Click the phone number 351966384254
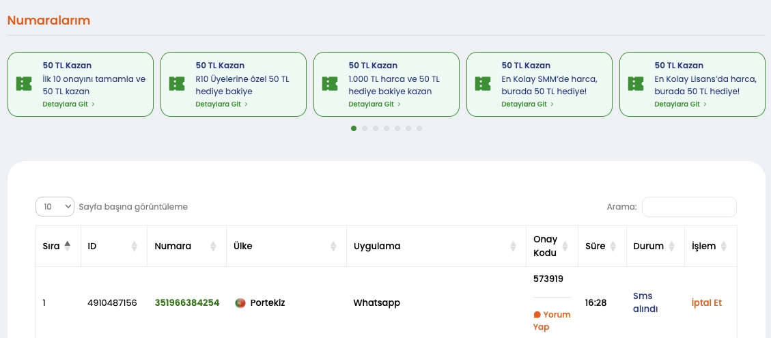This screenshot has height=338, width=771. (187, 302)
